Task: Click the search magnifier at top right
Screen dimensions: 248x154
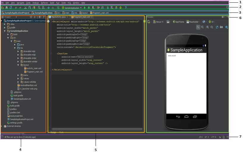Action: coord(227,7)
